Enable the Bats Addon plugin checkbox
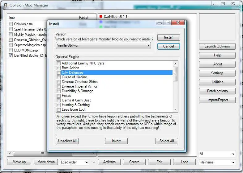Image resolution: width=243 pixels, height=173 pixels. [58, 68]
